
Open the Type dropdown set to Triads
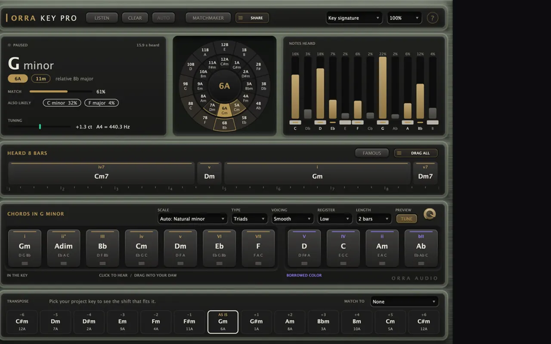coord(249,219)
